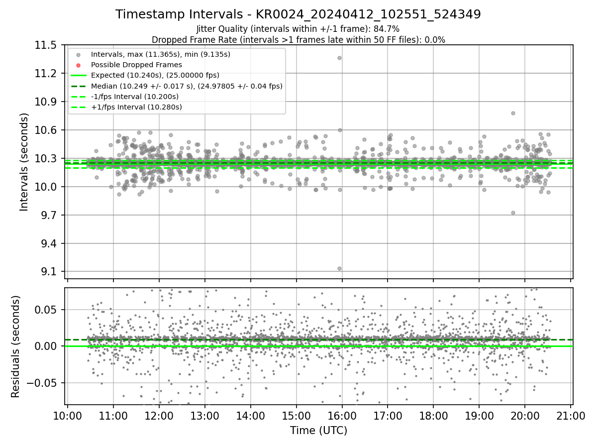Click the '14:00' time tick label
This screenshot has width=597, height=448.
click(250, 415)
